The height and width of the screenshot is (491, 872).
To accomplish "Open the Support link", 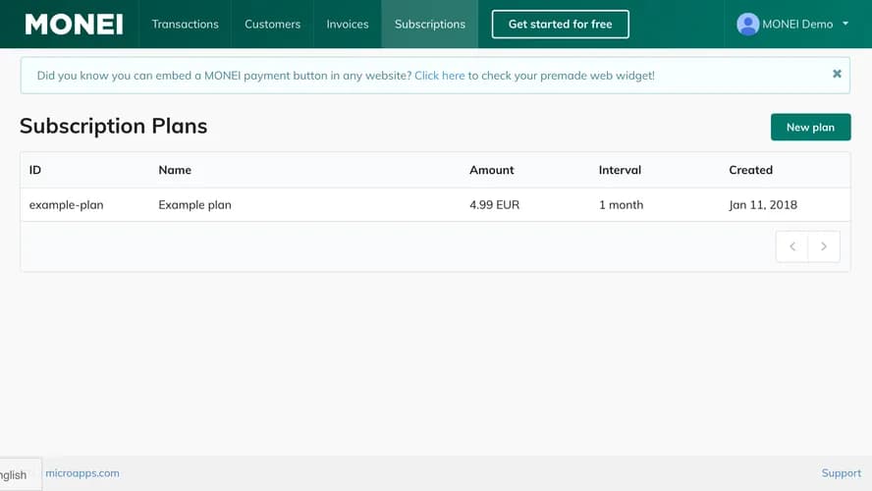I will [841, 473].
